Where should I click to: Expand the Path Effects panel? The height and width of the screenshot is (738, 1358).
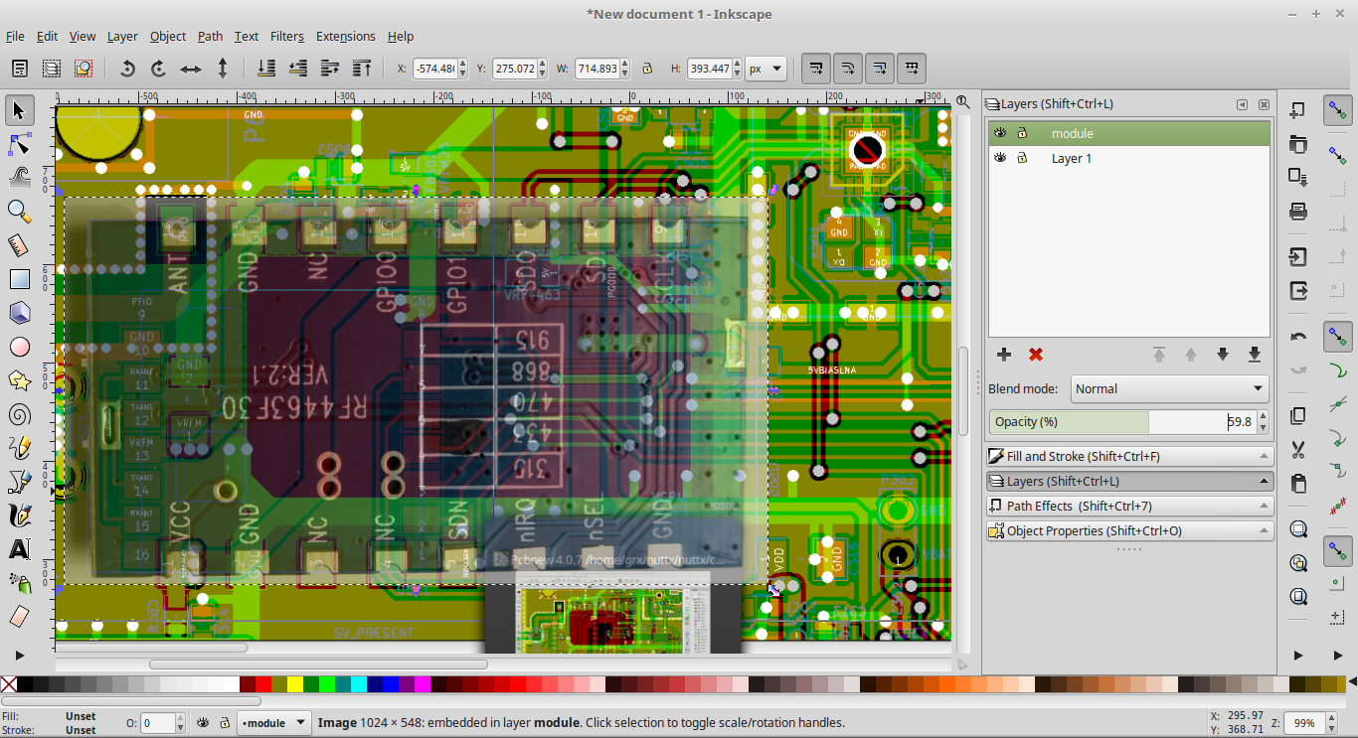(1129, 506)
